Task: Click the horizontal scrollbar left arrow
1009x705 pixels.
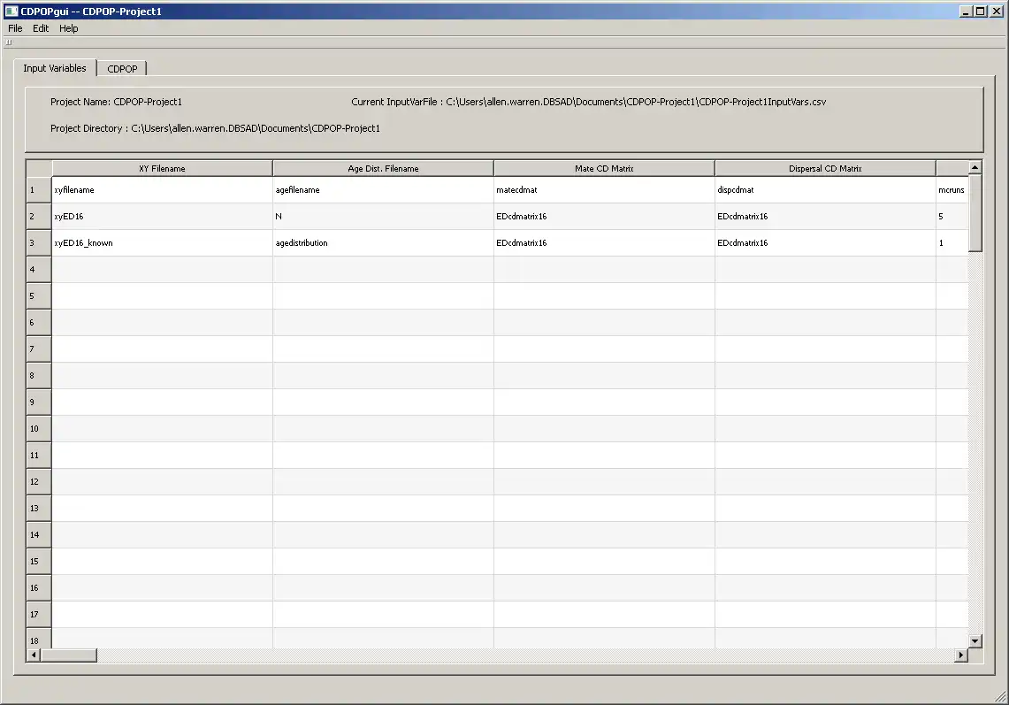Action: [34, 655]
